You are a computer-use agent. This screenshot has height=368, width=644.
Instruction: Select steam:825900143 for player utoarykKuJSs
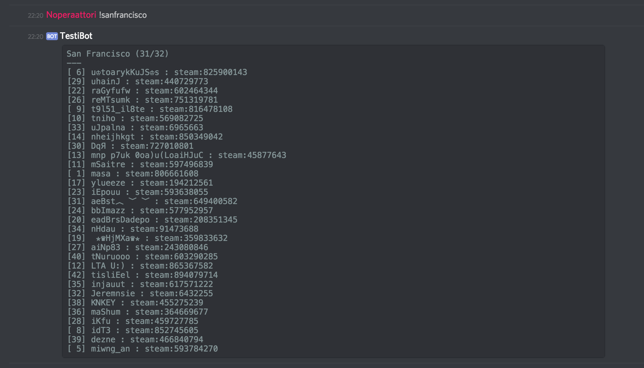(210, 72)
